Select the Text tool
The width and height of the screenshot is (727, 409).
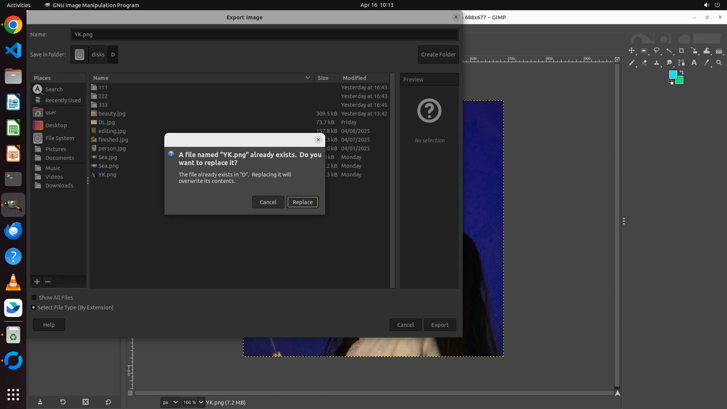point(694,63)
